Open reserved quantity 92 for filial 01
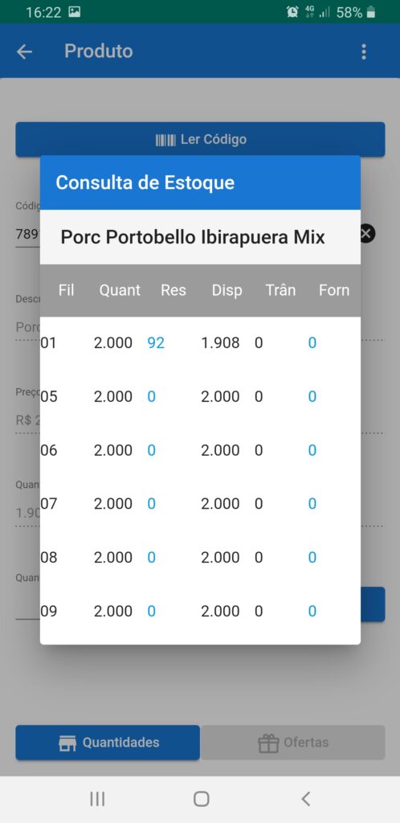The width and height of the screenshot is (400, 823). [x=157, y=343]
